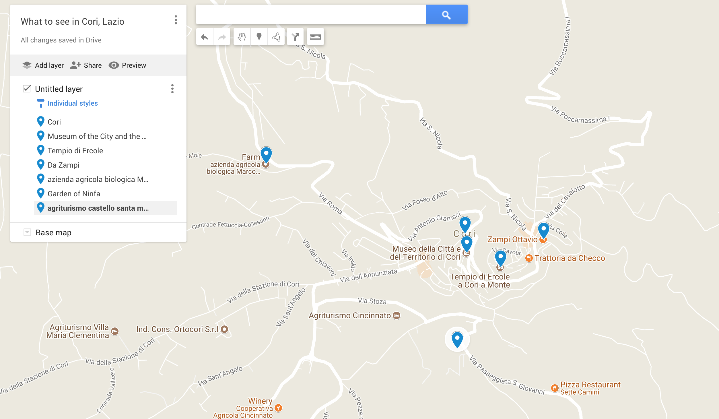719x419 pixels.
Task: Choose the add marker tool
Action: pos(259,37)
